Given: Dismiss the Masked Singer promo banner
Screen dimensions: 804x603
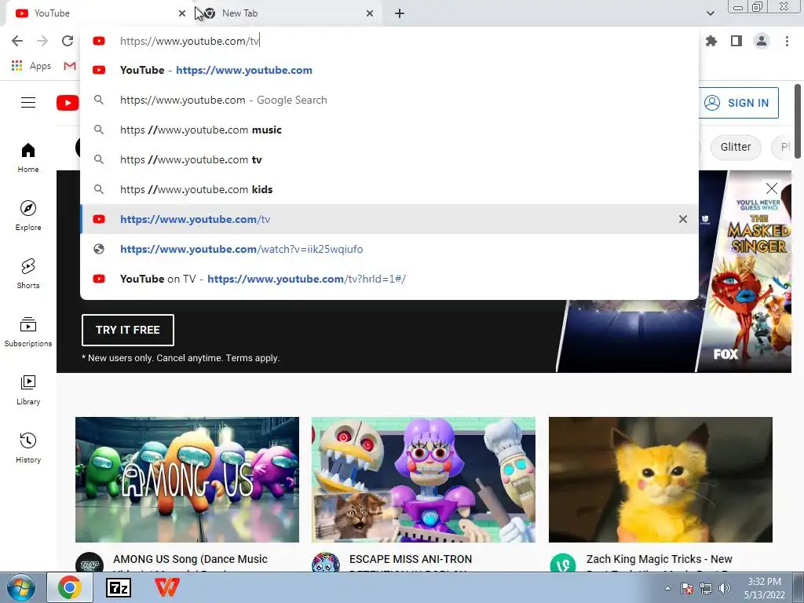Looking at the screenshot, I should [771, 188].
